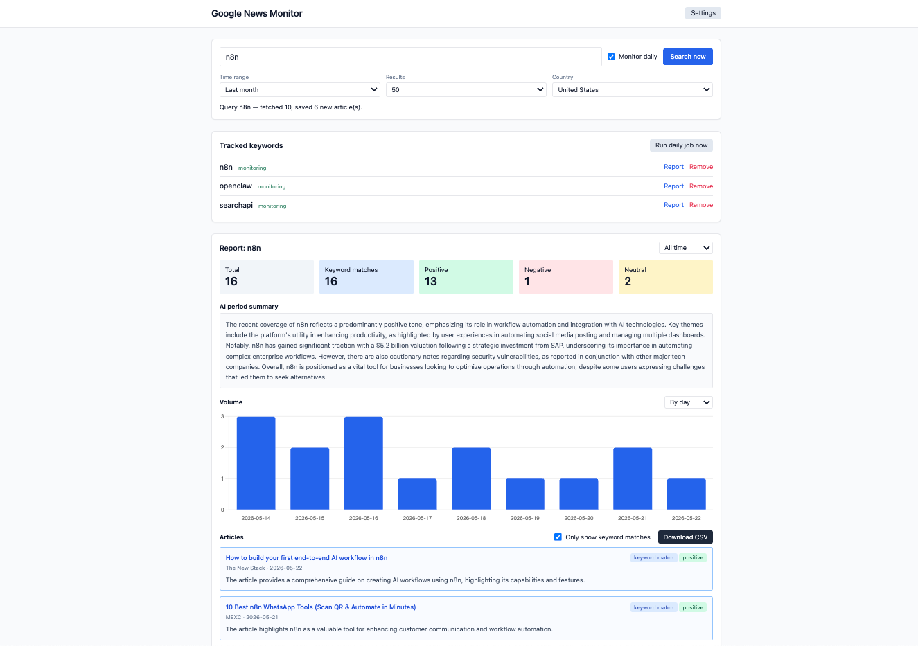Click positive tag on MEXC article
The image size is (918, 646).
(x=693, y=608)
